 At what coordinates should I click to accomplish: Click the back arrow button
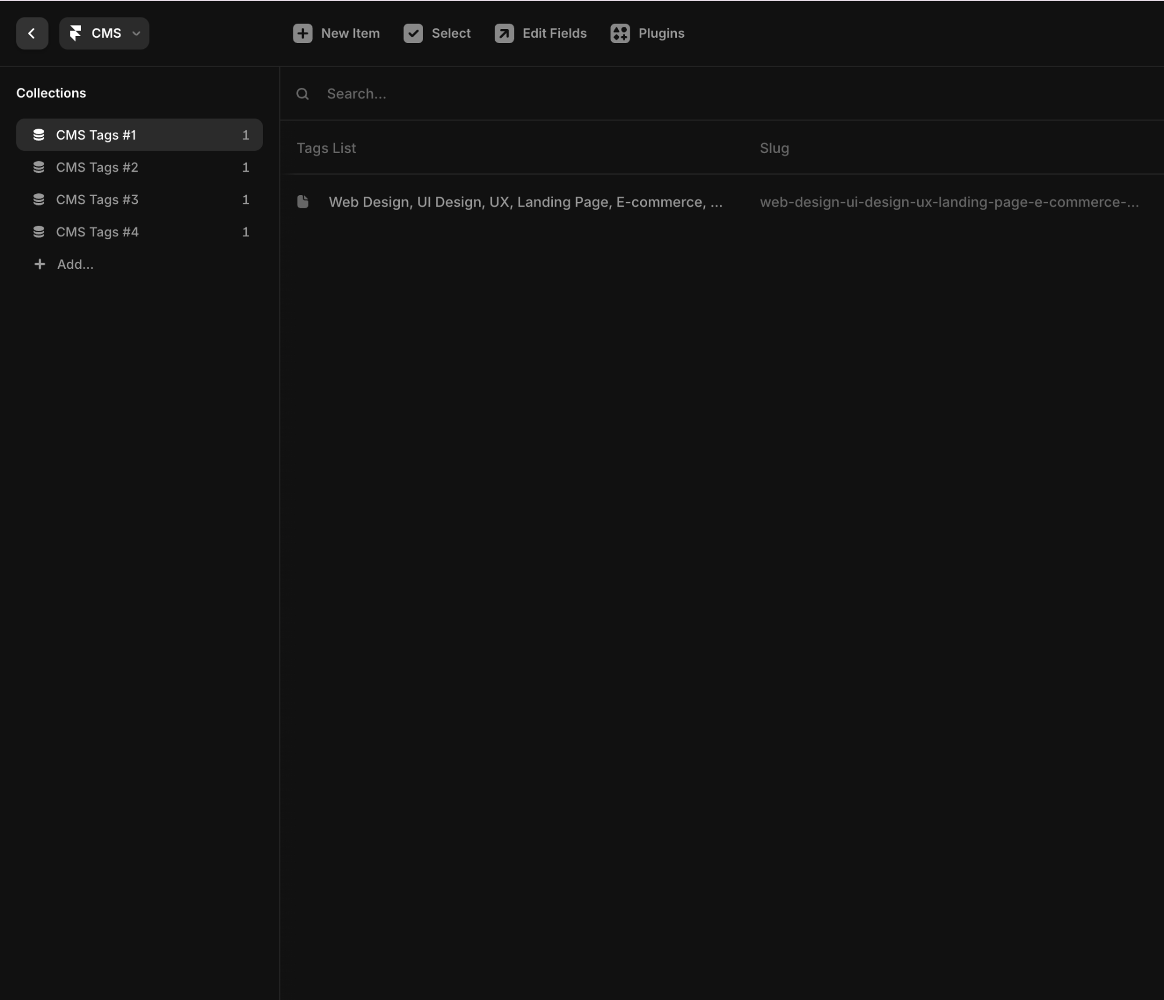pyautogui.click(x=32, y=33)
